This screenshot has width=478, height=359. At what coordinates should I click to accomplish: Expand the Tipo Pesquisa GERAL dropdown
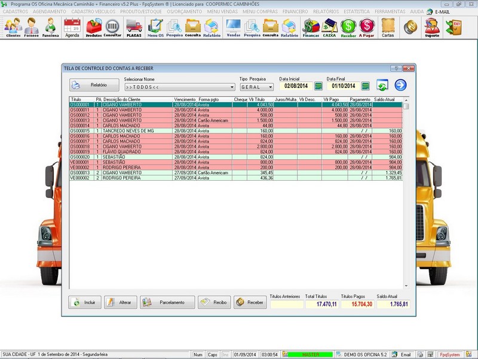pyautogui.click(x=271, y=87)
